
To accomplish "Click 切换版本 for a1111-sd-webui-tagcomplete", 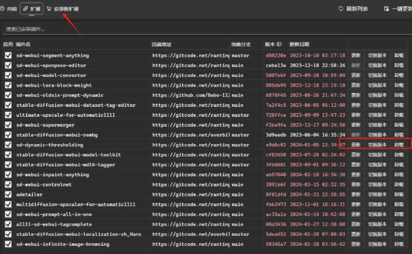I will pyautogui.click(x=377, y=224).
